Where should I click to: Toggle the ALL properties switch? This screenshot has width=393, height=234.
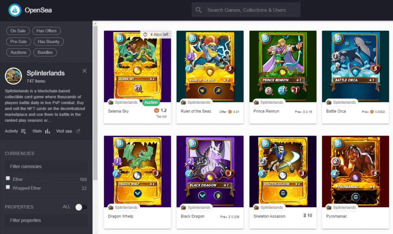[x=81, y=207]
